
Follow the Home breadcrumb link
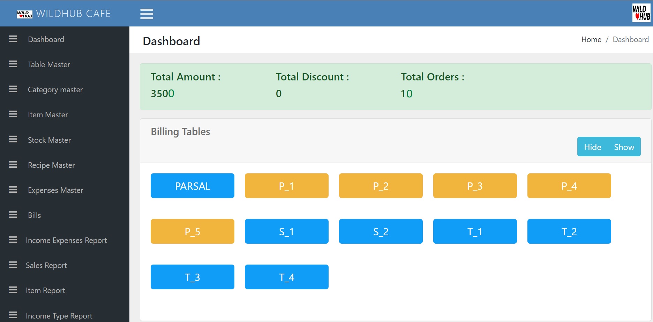coord(591,40)
